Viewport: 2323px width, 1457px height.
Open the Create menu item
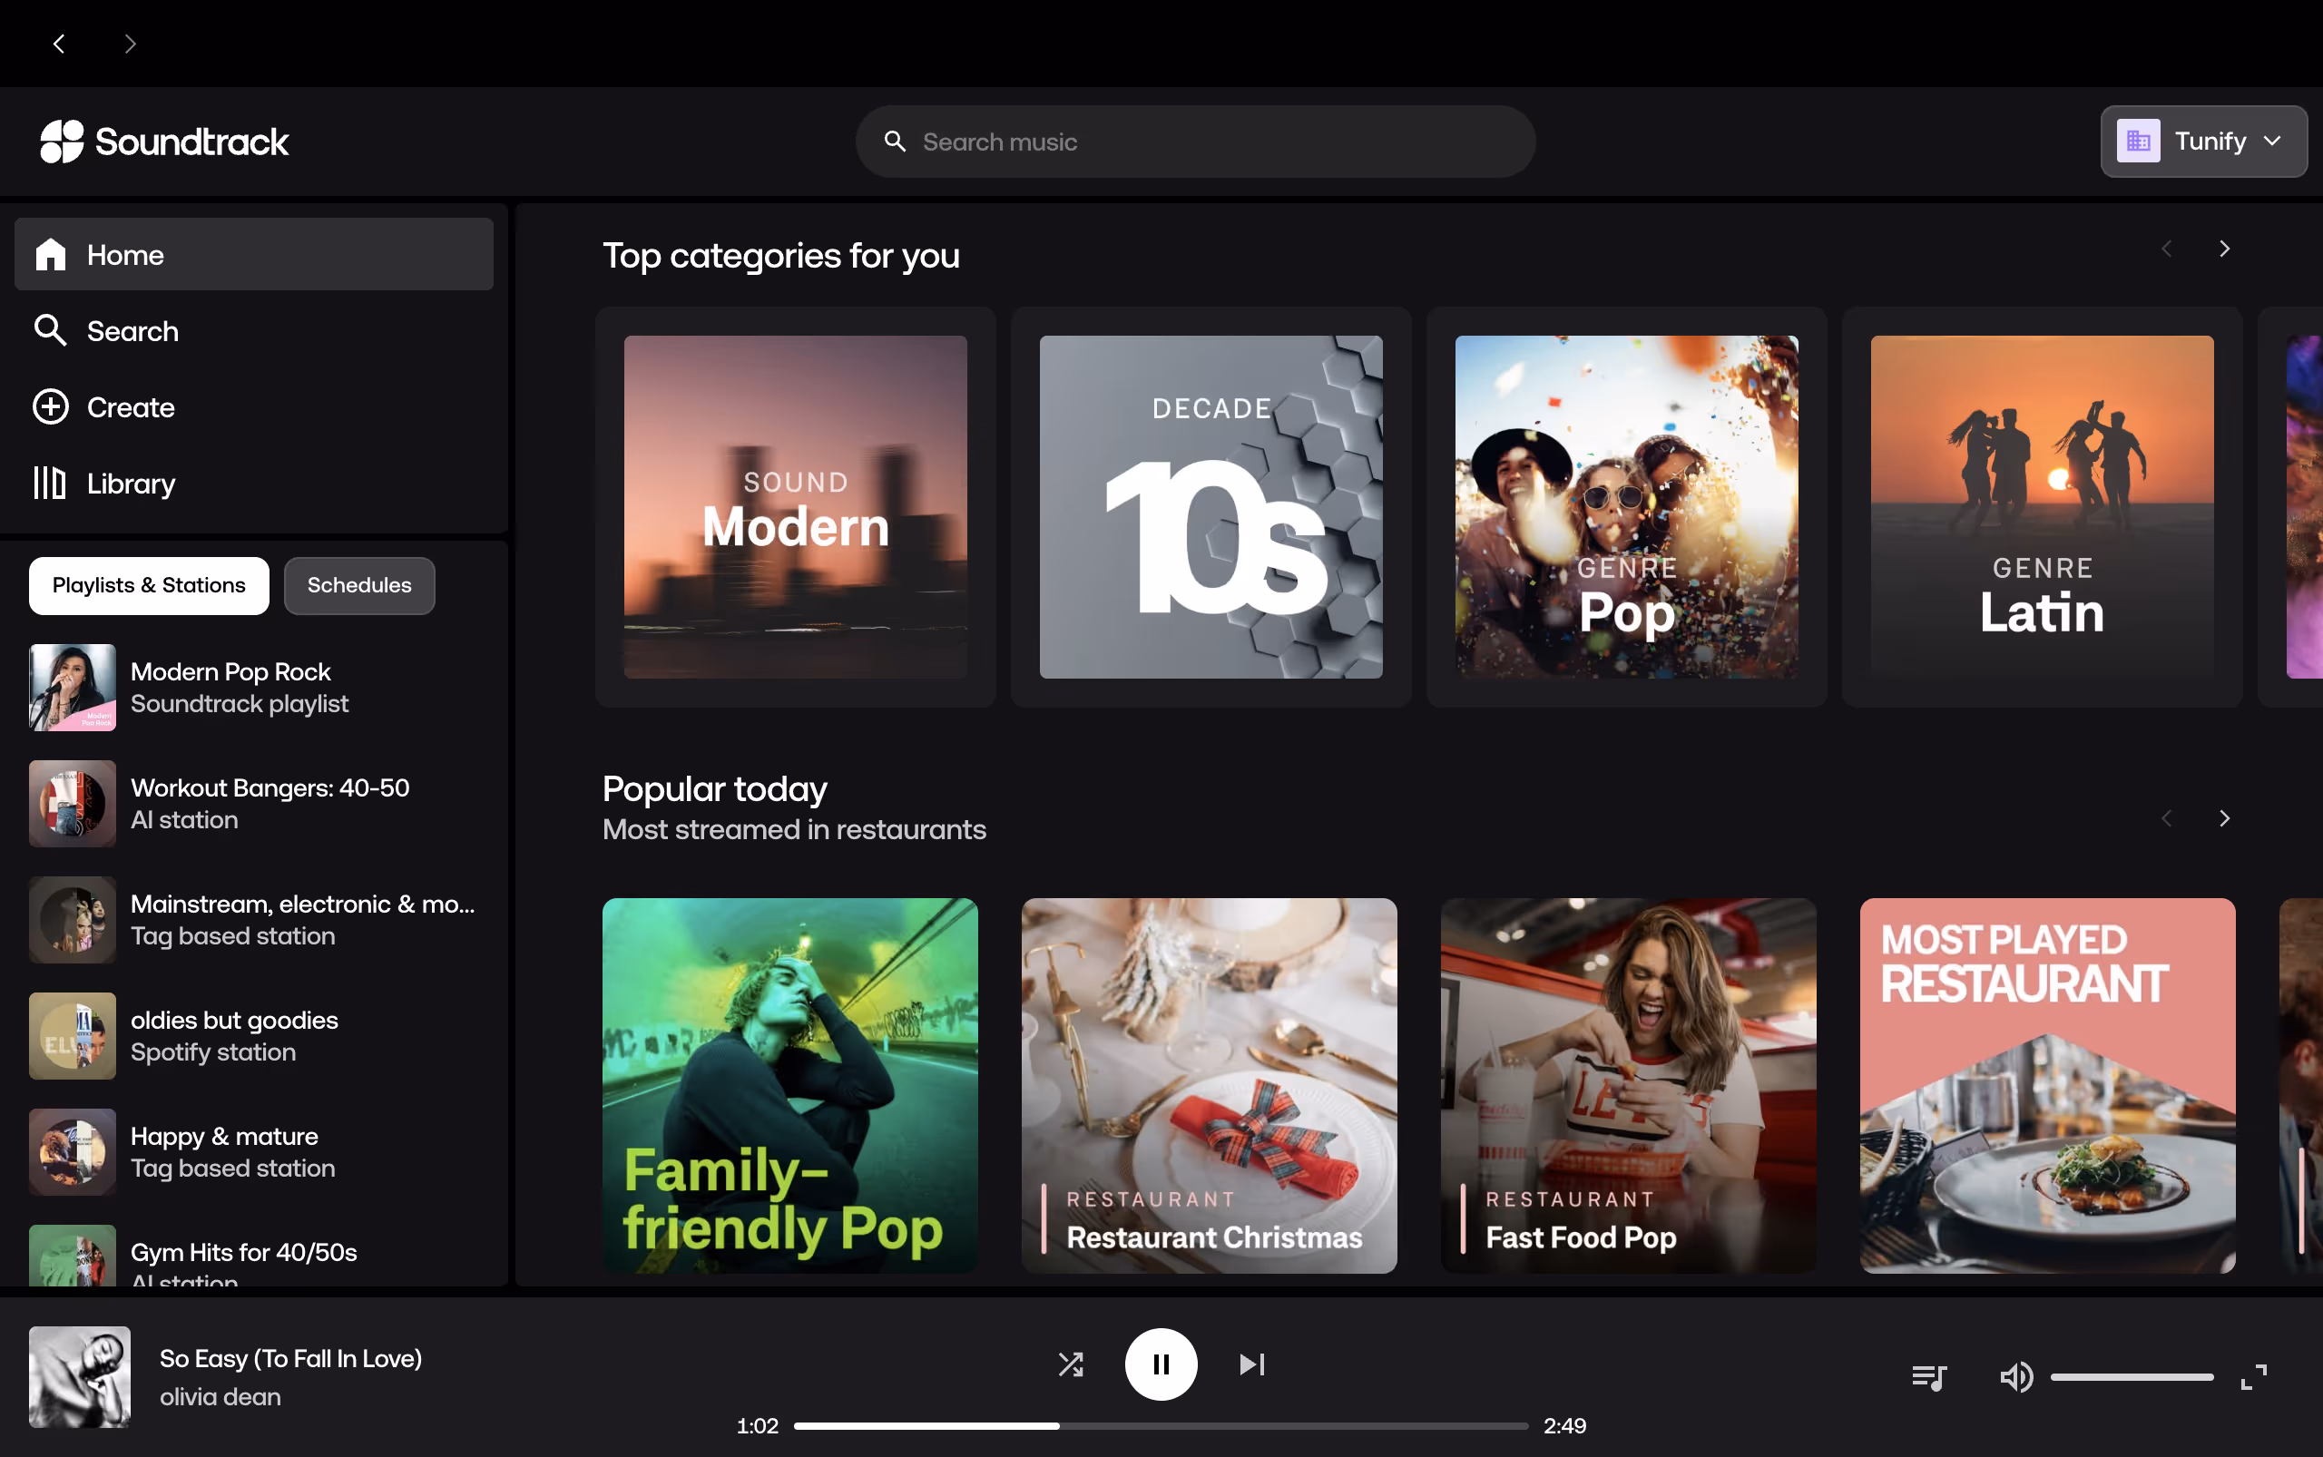pos(130,406)
